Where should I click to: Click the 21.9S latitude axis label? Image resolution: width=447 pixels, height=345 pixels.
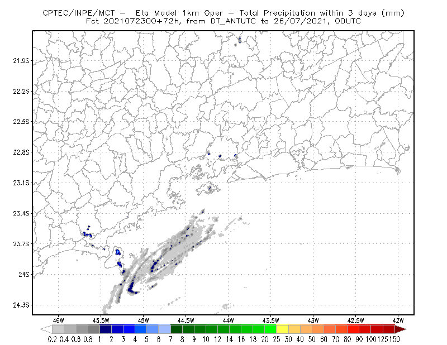point(21,61)
